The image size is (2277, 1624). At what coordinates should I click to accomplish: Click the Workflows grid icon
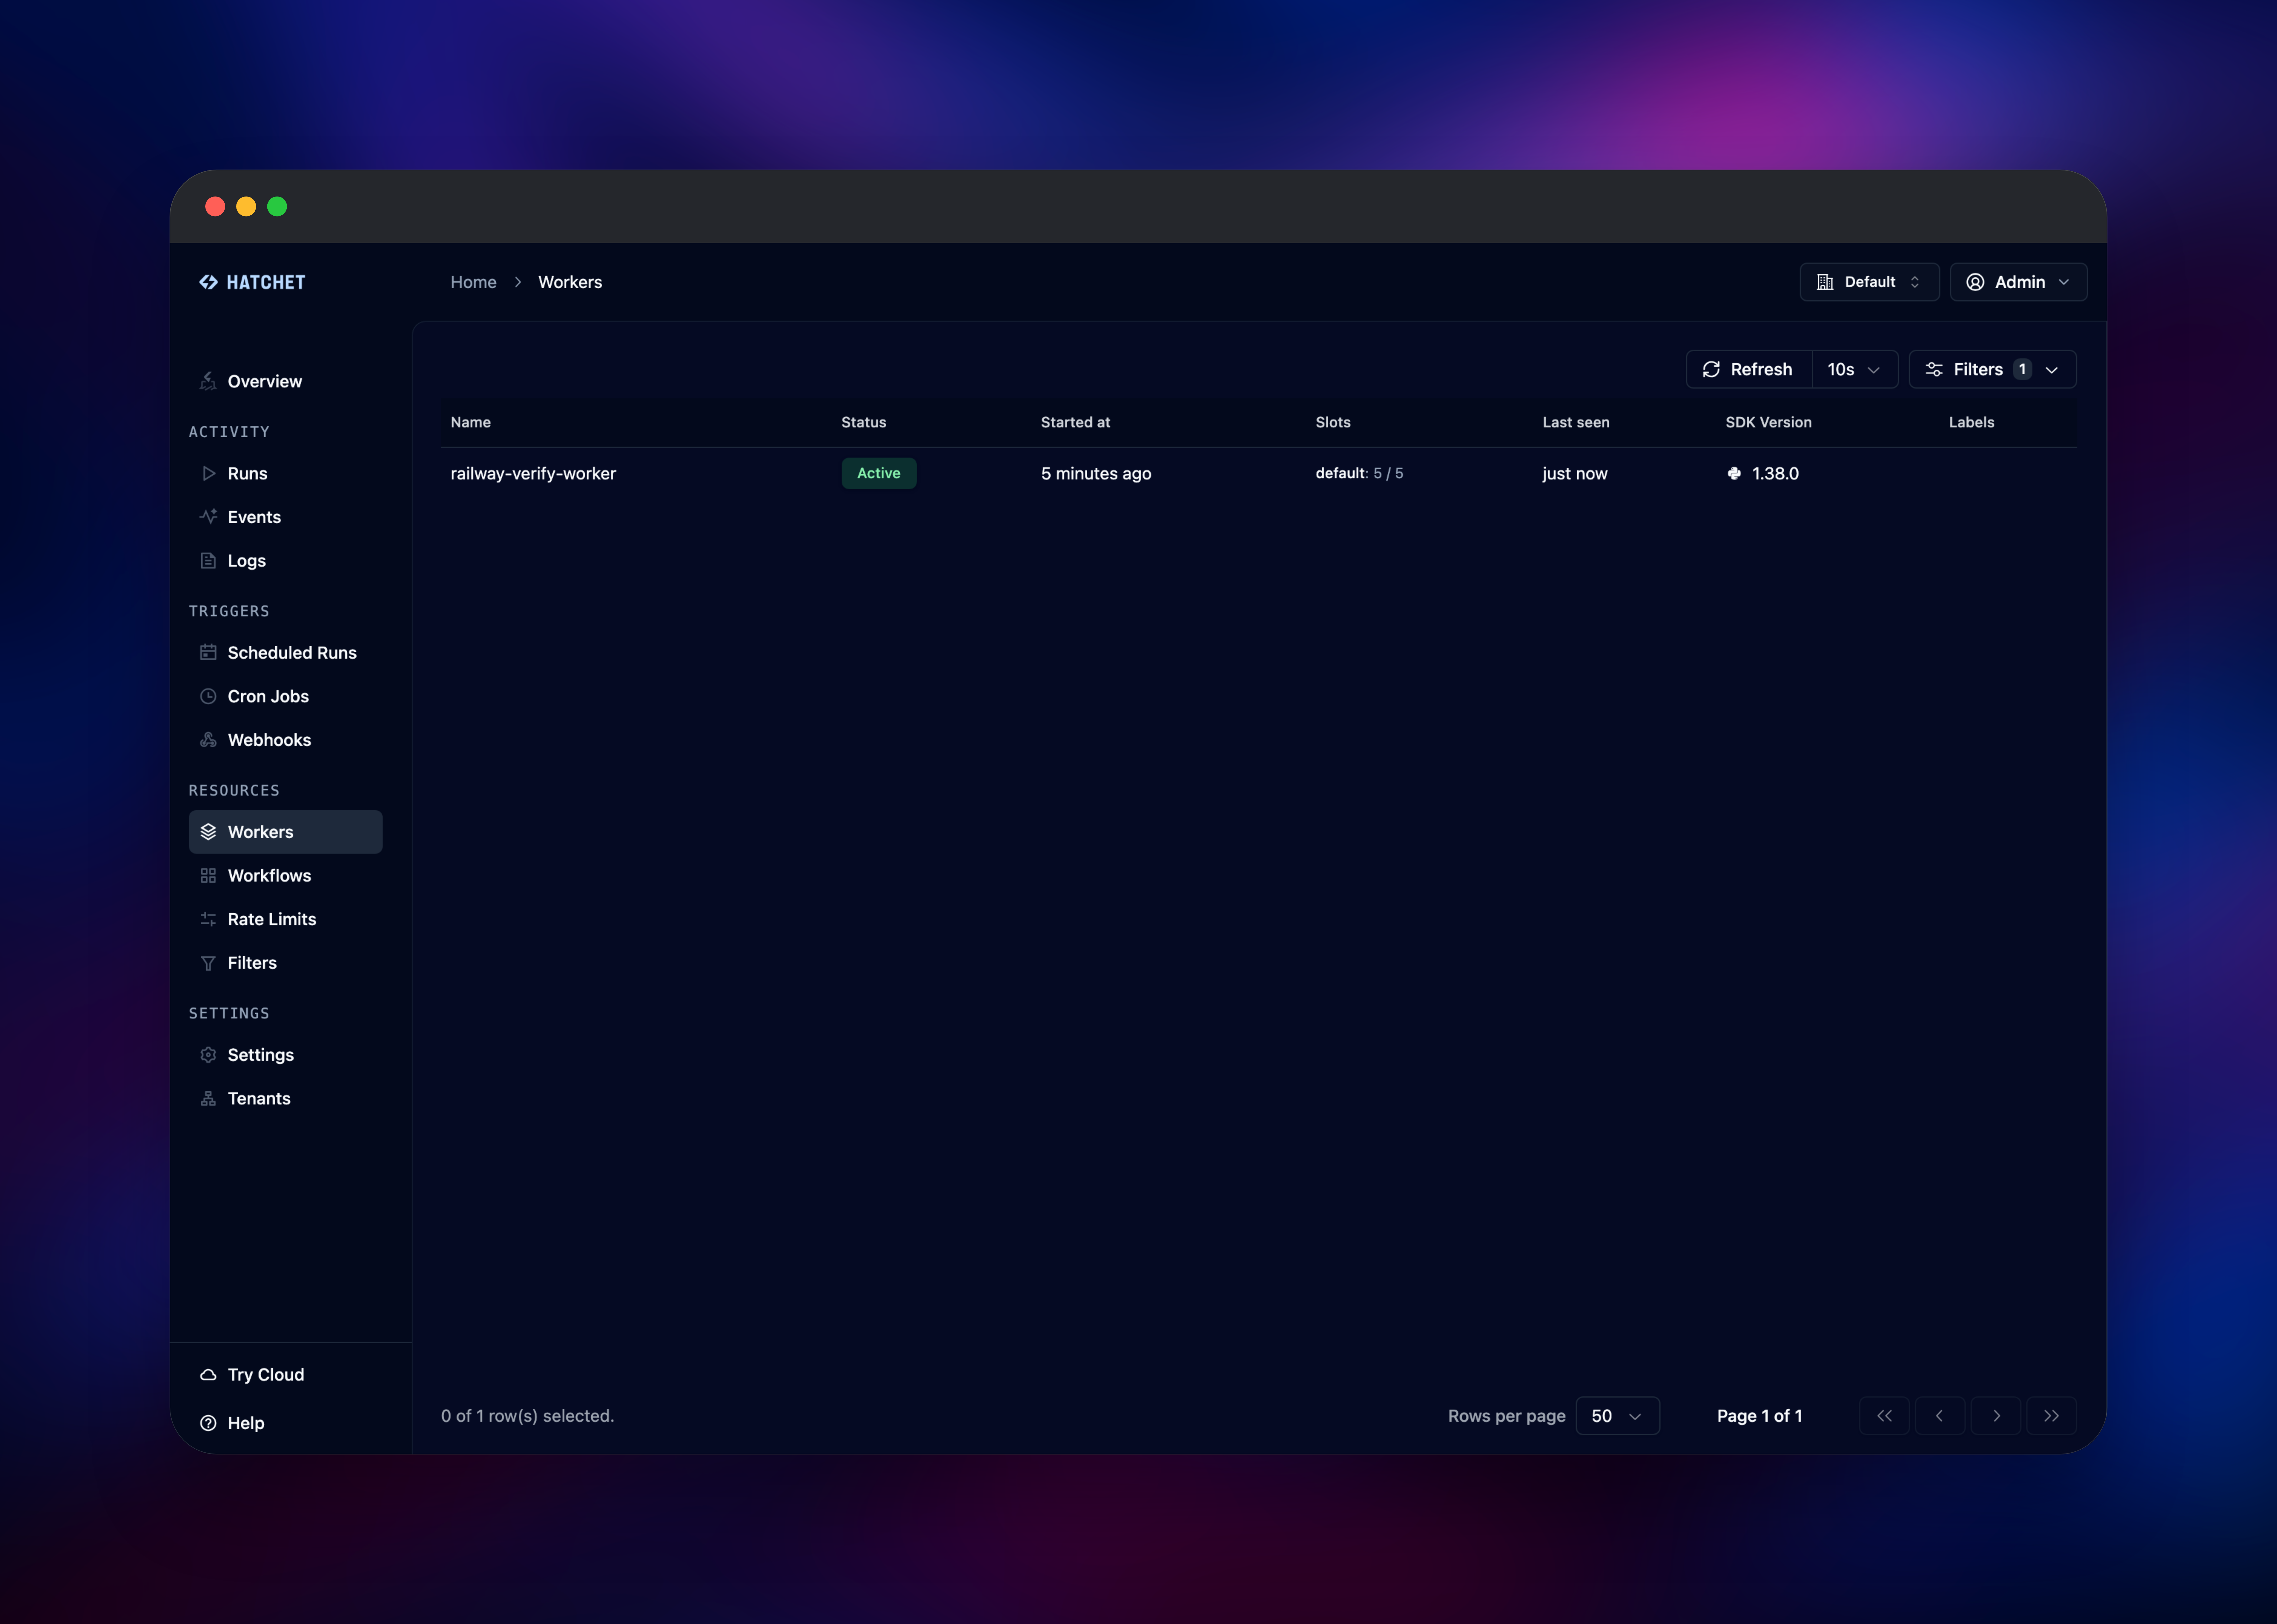tap(208, 876)
